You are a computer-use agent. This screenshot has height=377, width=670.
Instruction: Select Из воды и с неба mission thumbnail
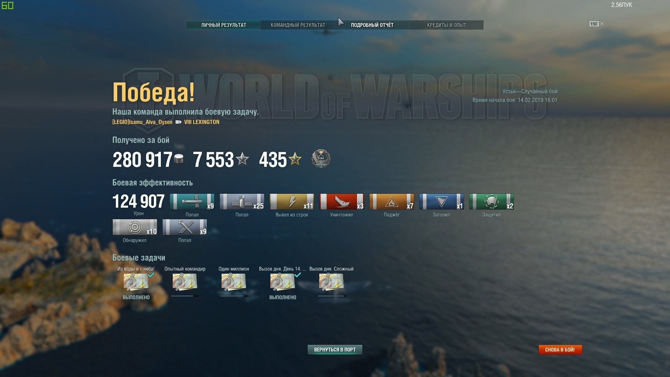136,282
